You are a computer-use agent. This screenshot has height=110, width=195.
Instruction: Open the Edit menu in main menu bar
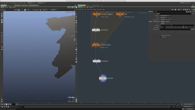coord(4,3)
